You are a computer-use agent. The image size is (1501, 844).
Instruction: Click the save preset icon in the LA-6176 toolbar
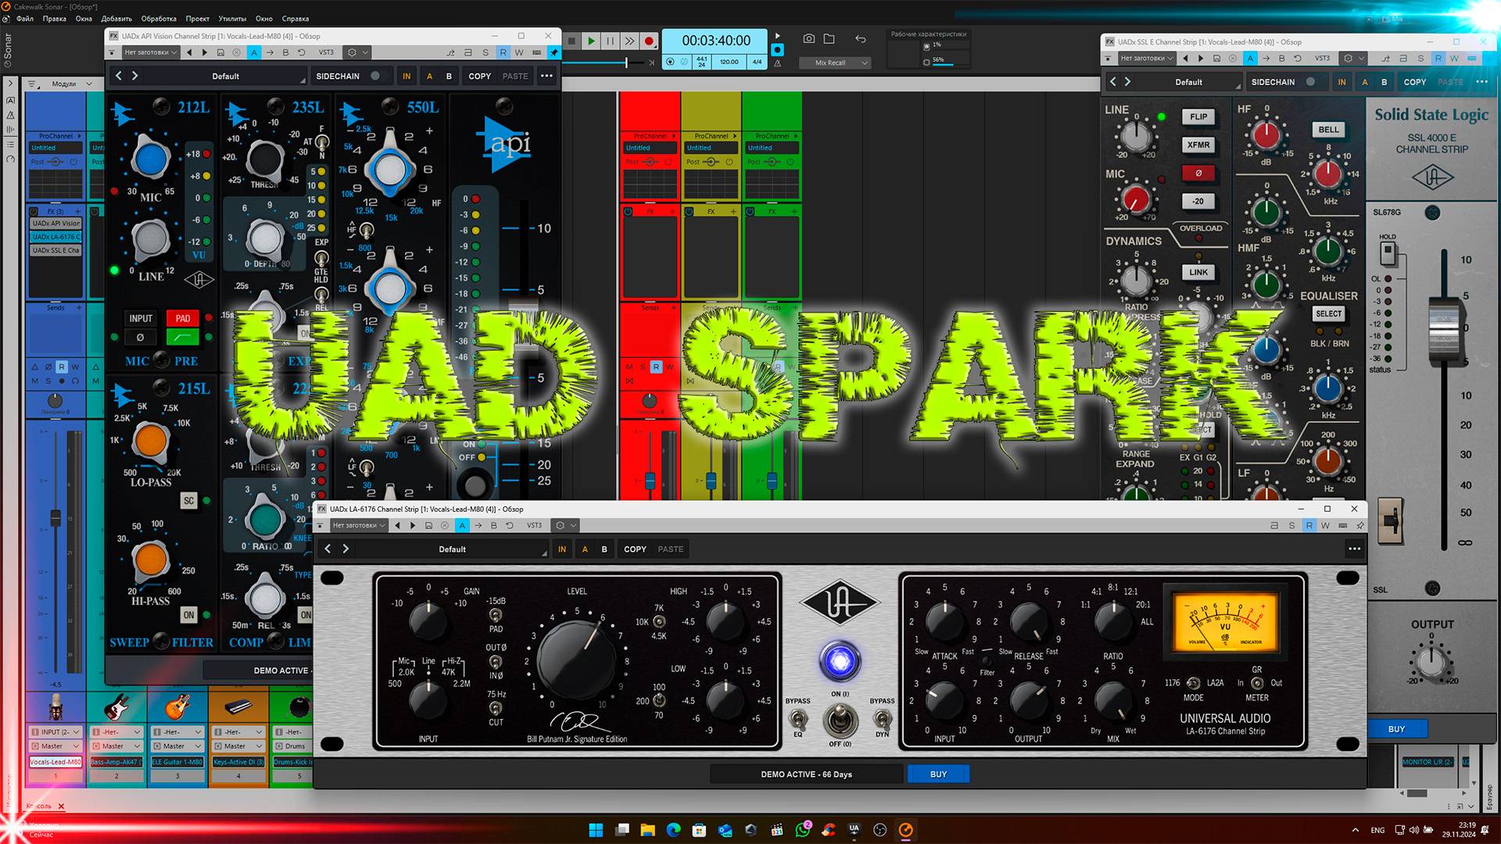428,525
